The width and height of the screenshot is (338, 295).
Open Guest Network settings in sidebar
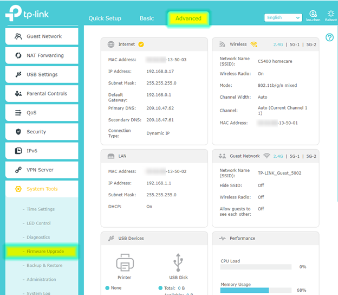(x=42, y=36)
